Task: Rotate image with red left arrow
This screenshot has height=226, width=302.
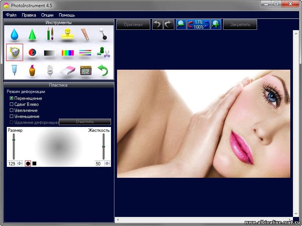Action: pyautogui.click(x=190, y=24)
